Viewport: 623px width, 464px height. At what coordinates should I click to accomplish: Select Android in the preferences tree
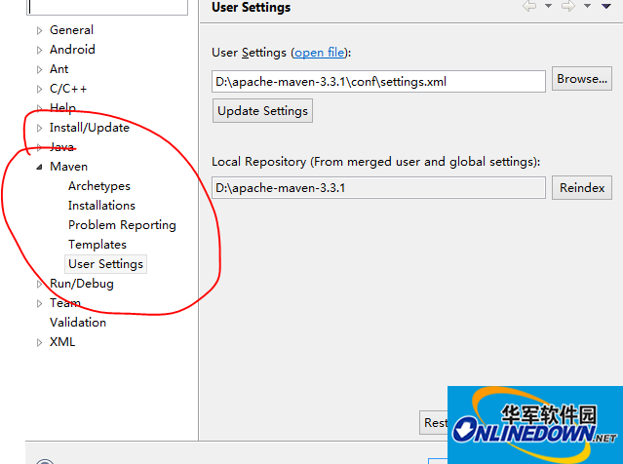[72, 50]
